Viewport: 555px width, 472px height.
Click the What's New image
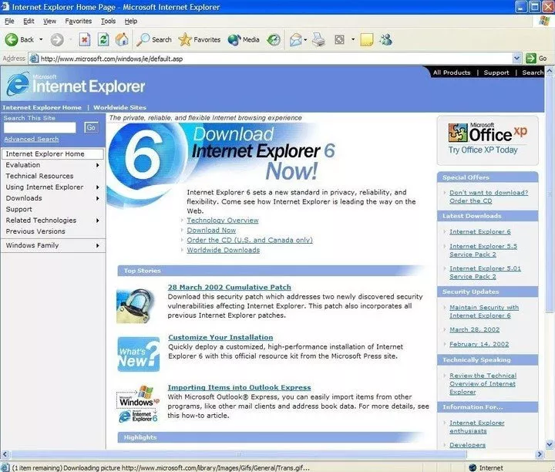[139, 354]
